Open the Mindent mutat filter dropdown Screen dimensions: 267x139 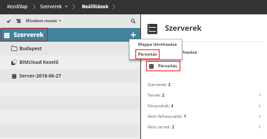click(44, 21)
